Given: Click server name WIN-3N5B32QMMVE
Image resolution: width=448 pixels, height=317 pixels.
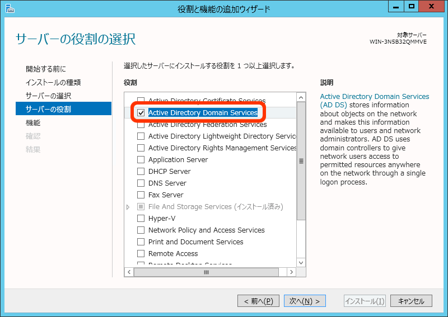Looking at the screenshot, I should pos(398,42).
